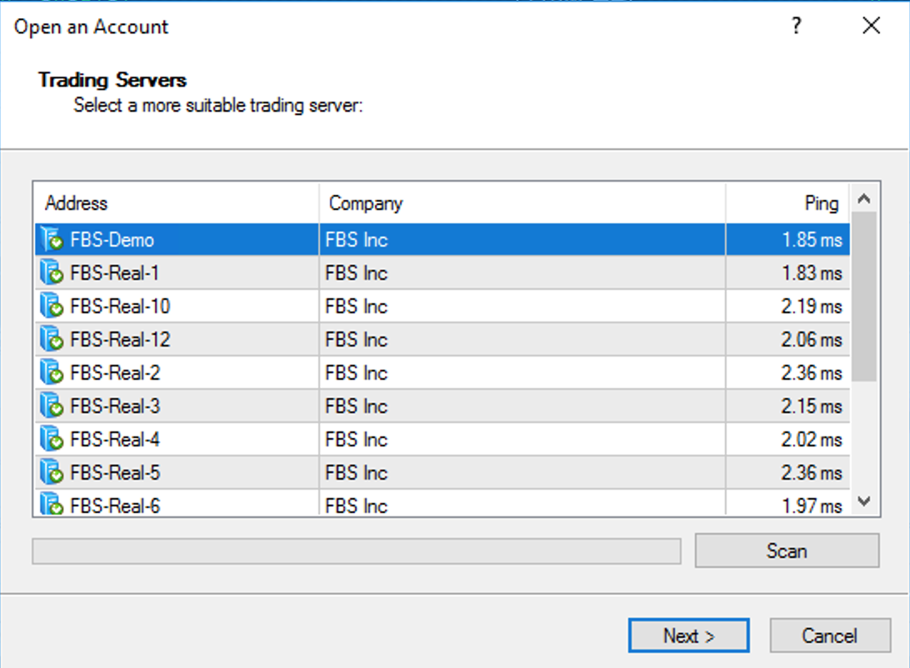Click the server icon beside FBS-Real-5
Image resolution: width=910 pixels, height=668 pixels.
tap(52, 472)
